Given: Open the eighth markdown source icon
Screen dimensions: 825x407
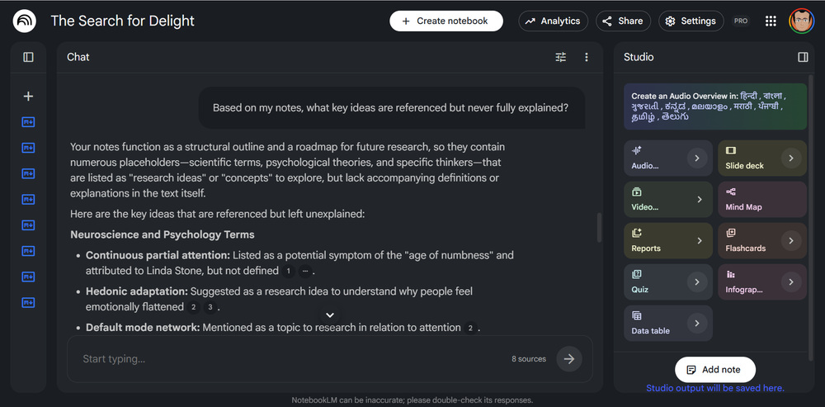Looking at the screenshot, I should [x=28, y=303].
